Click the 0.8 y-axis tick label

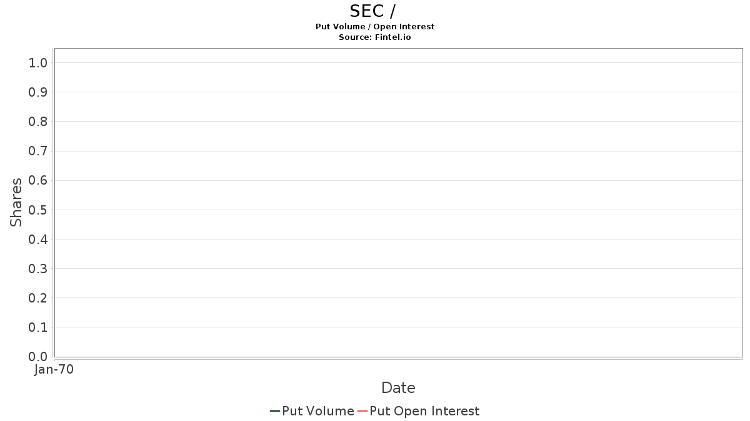tap(38, 122)
